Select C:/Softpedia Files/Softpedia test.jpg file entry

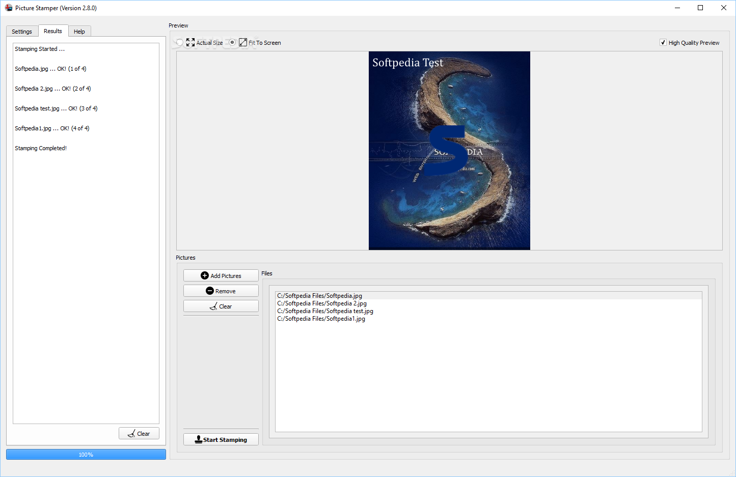pos(488,311)
